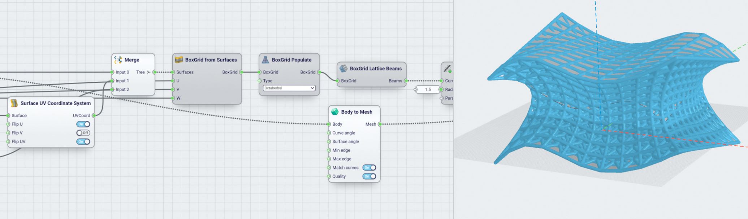Screen dimensions: 748x219
Task: Select the BoxGrid from Surfaces node title
Action: point(211,60)
